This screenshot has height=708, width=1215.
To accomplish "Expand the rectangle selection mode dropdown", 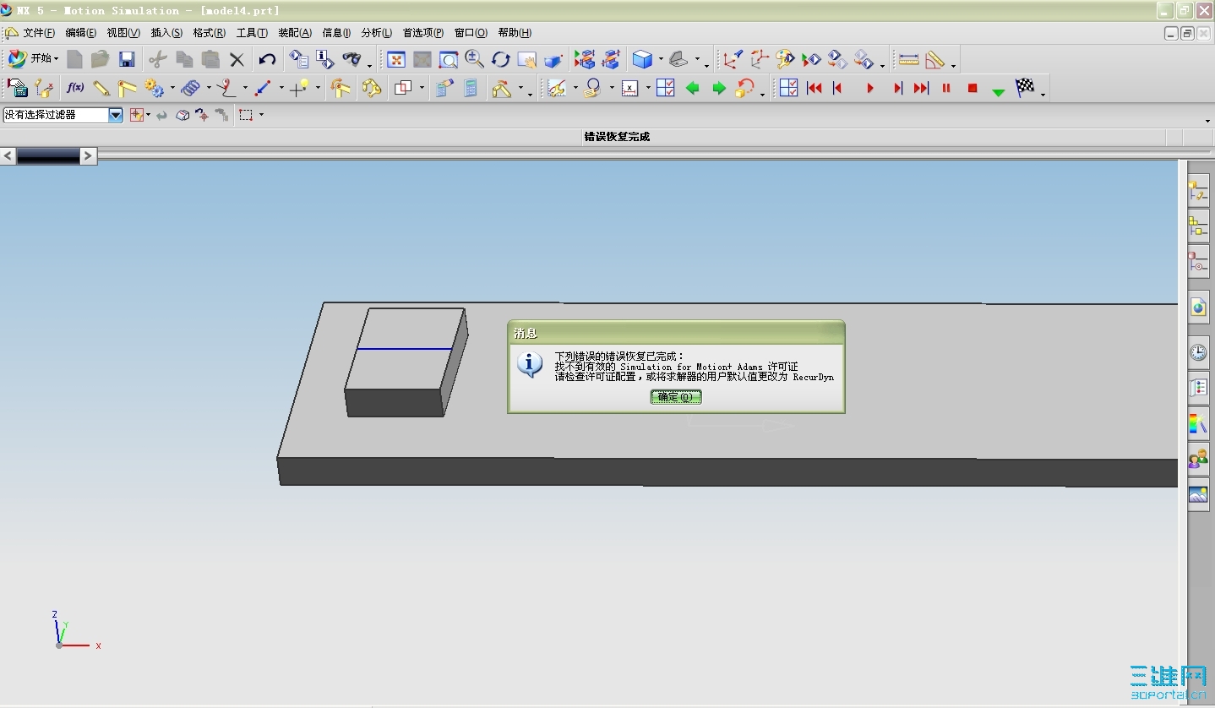I will click(261, 115).
